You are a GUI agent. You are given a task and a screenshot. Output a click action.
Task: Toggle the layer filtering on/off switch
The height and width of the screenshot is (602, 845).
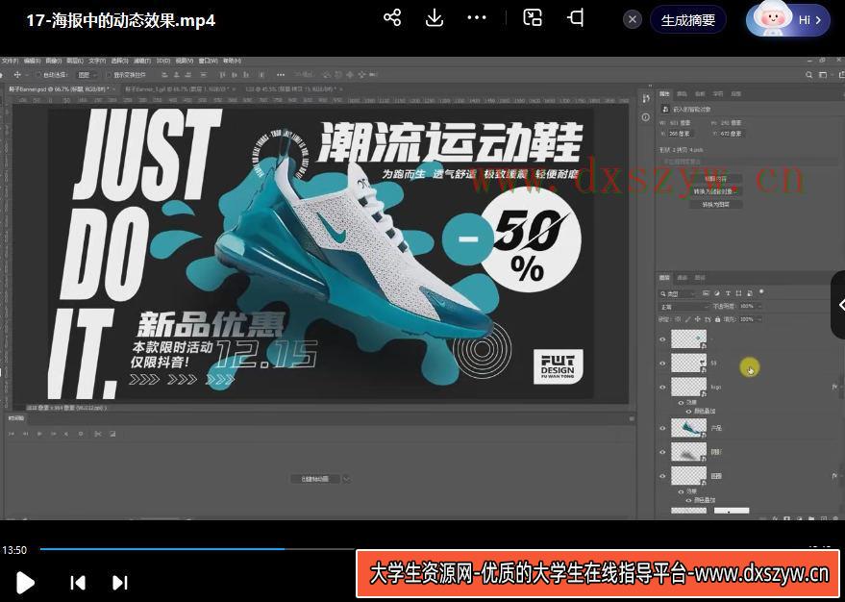(761, 291)
